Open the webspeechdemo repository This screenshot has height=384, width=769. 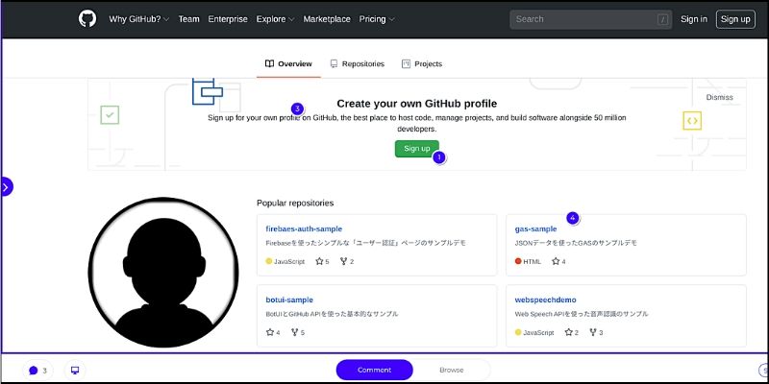pyautogui.click(x=545, y=300)
